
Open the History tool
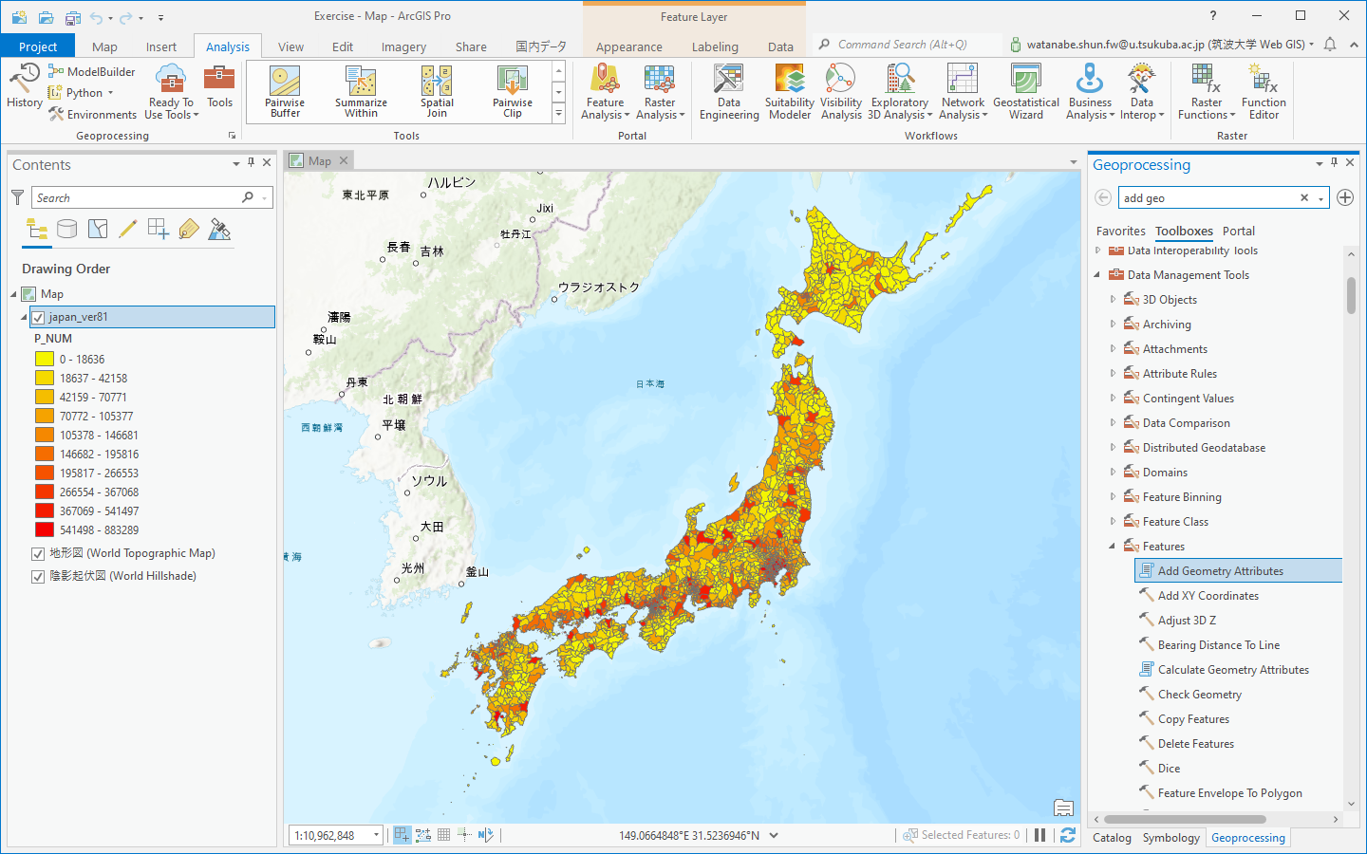click(x=24, y=85)
